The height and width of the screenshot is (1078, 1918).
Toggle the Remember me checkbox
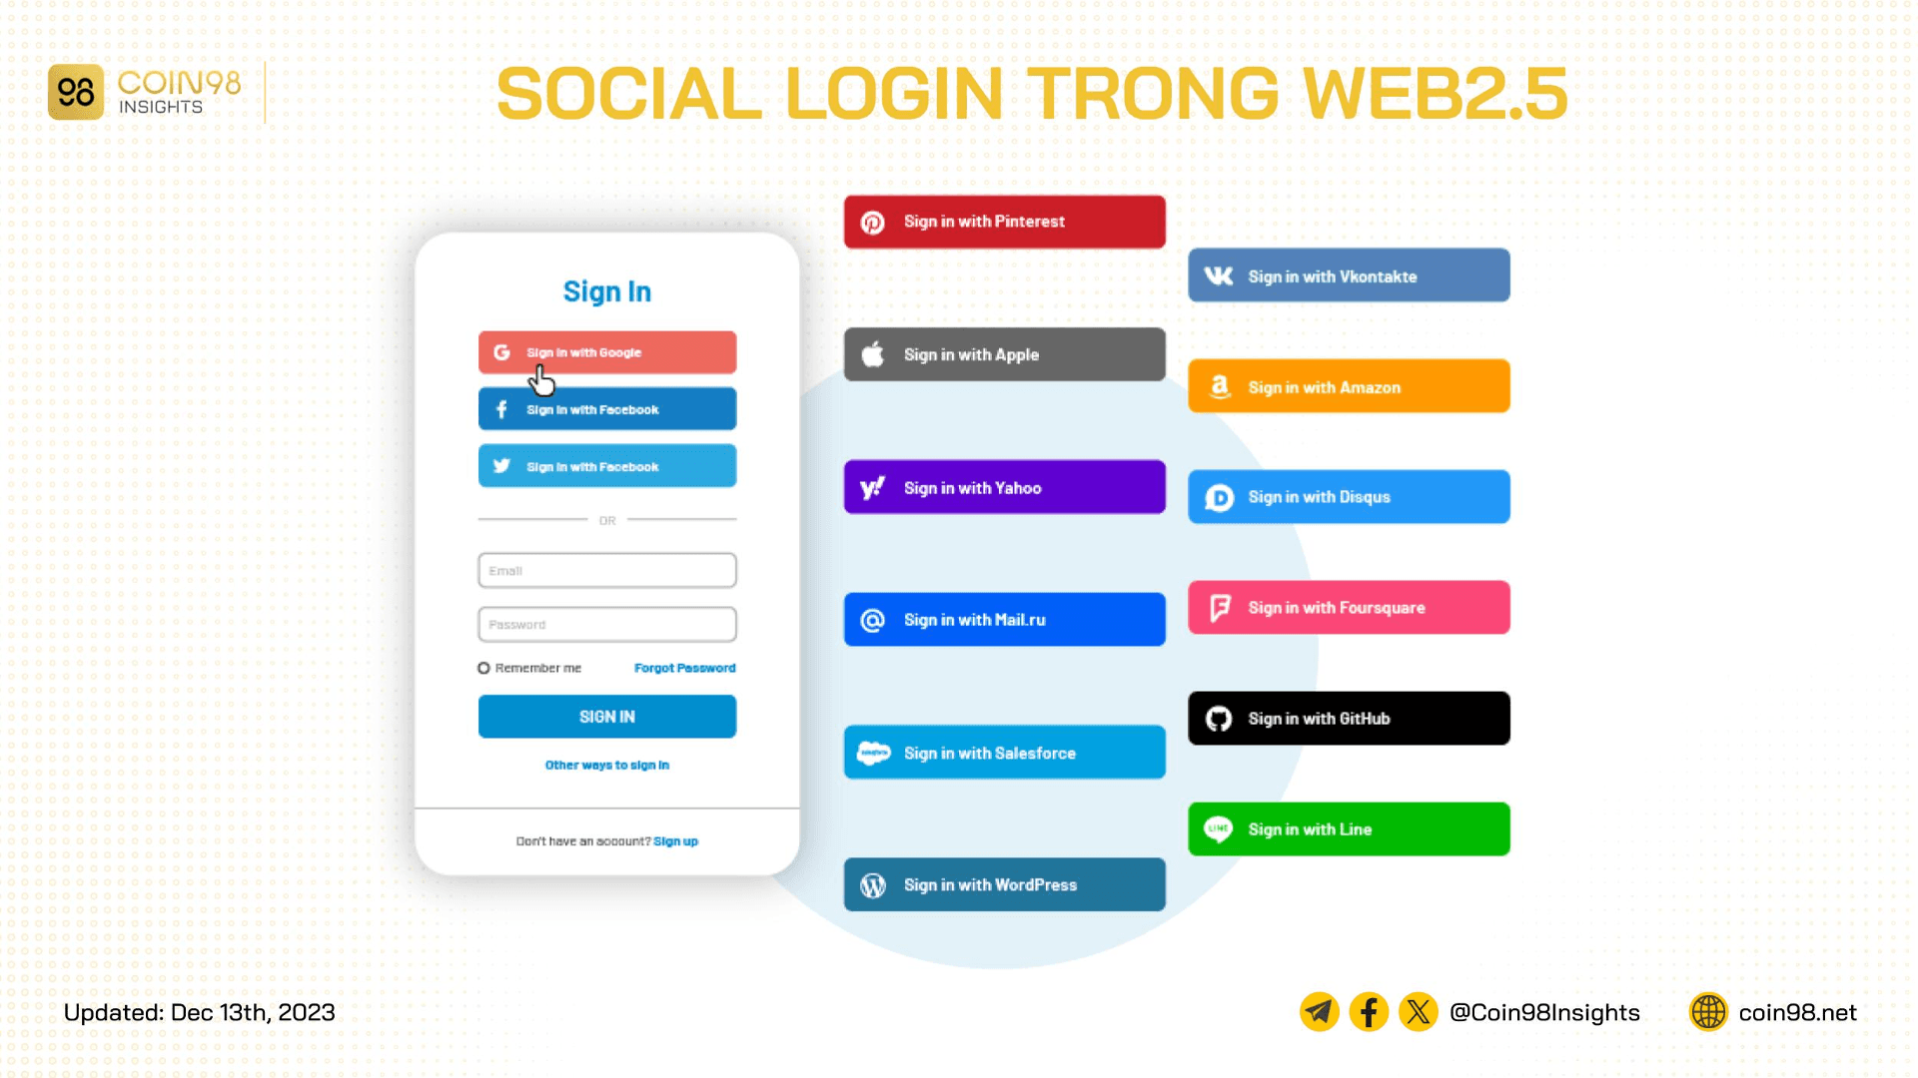483,669
